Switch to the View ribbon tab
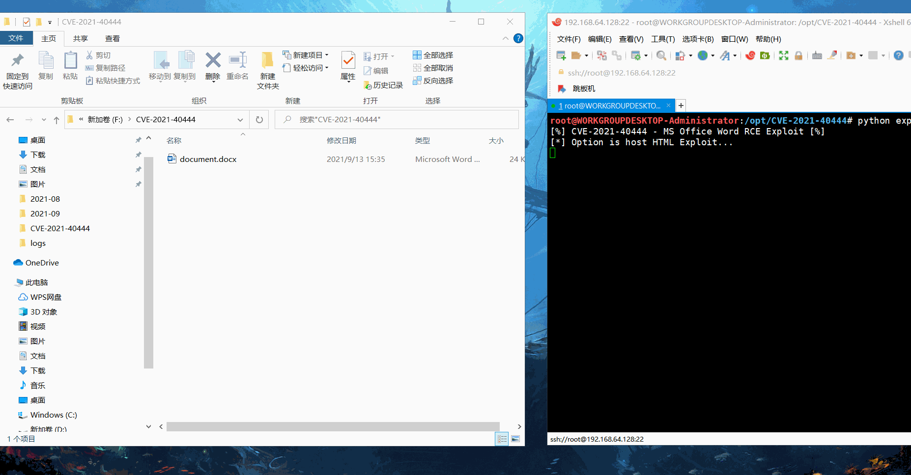Image resolution: width=911 pixels, height=475 pixels. (112, 38)
